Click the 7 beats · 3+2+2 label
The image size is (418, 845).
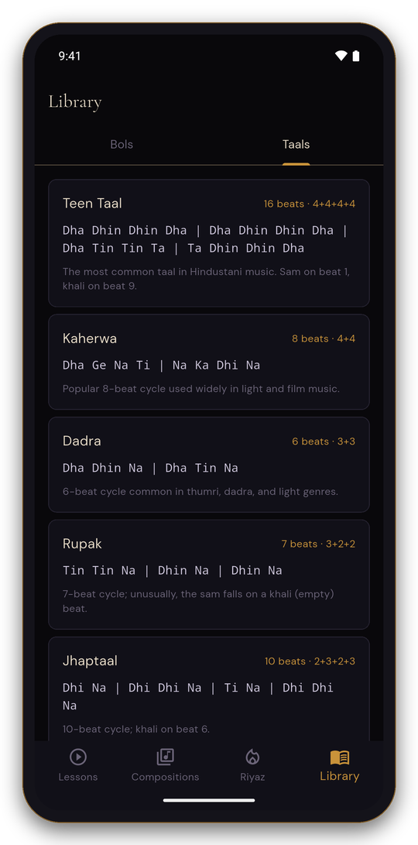318,544
